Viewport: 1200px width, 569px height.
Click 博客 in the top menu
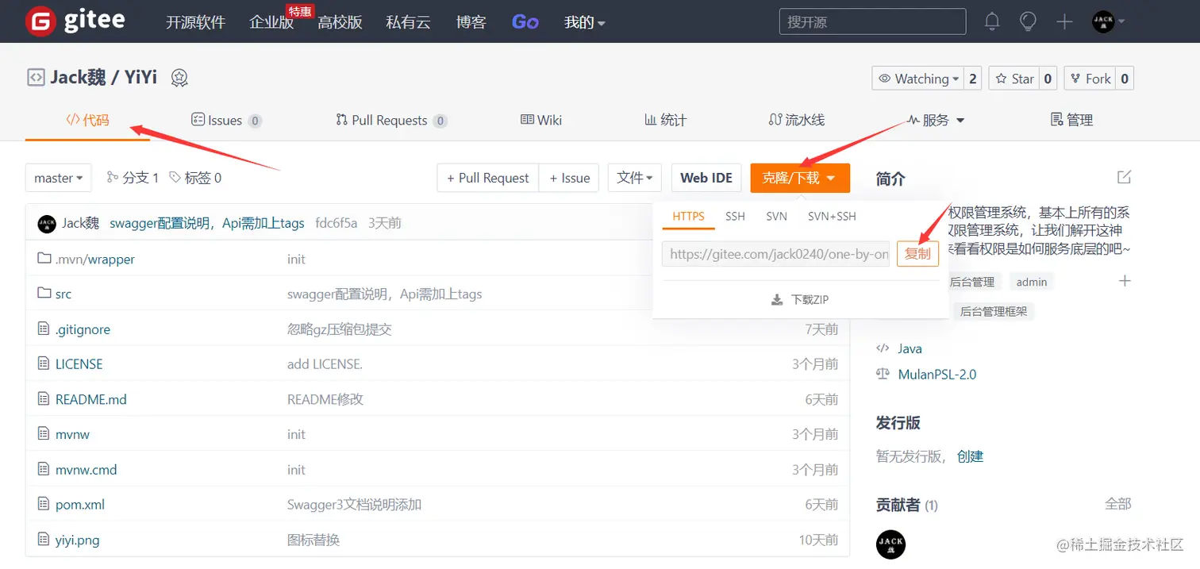pos(471,22)
